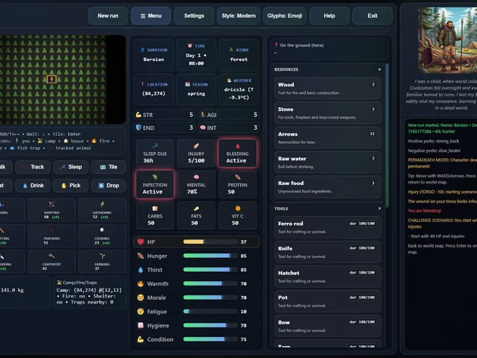
Task: Click the Bleeding Active status tile
Action: 237,153
